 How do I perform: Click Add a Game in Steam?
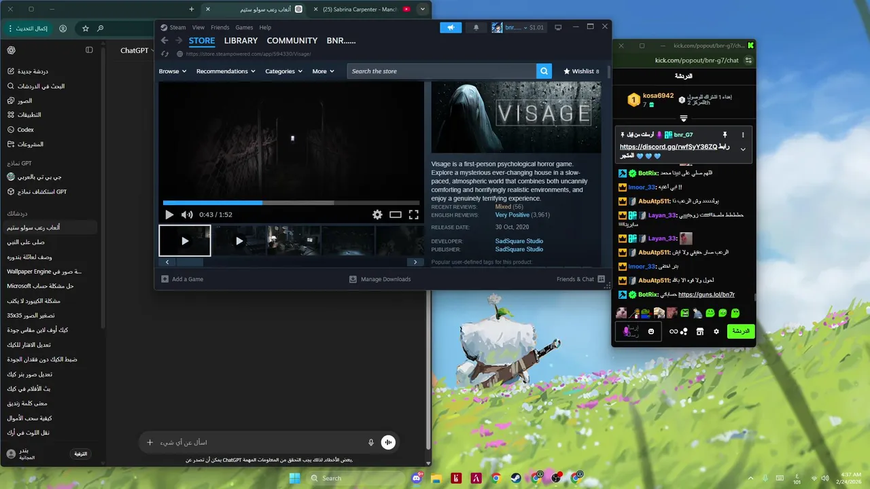click(182, 279)
